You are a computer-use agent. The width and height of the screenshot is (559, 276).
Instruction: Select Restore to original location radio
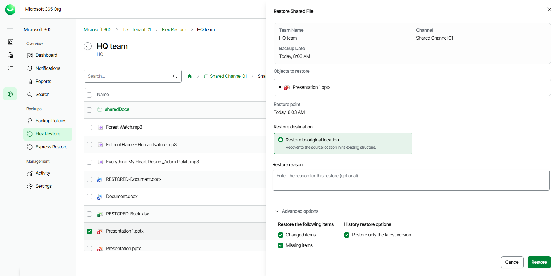[281, 140]
